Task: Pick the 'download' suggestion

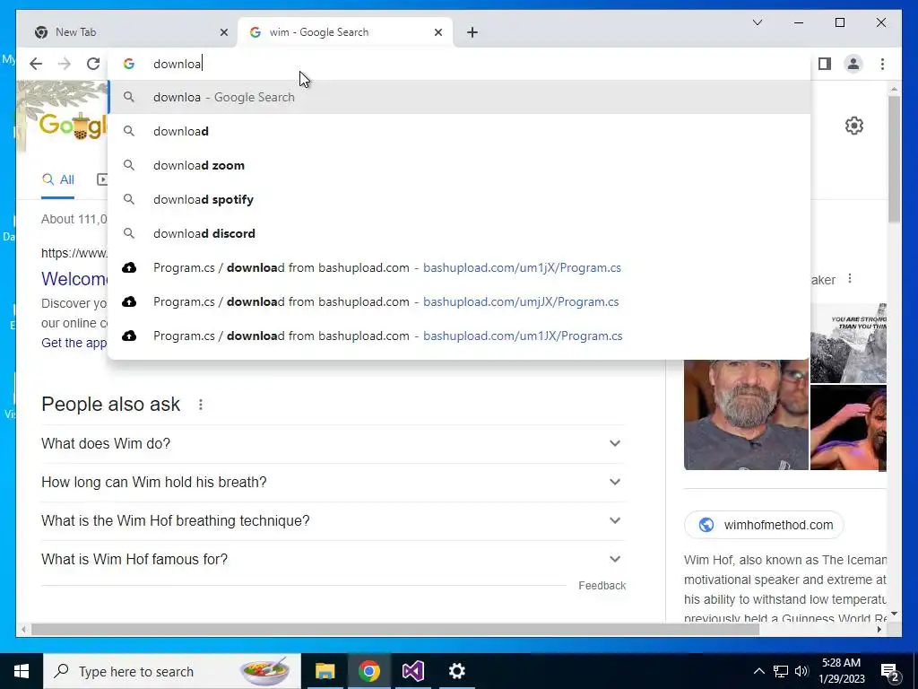Action: pyautogui.click(x=460, y=131)
